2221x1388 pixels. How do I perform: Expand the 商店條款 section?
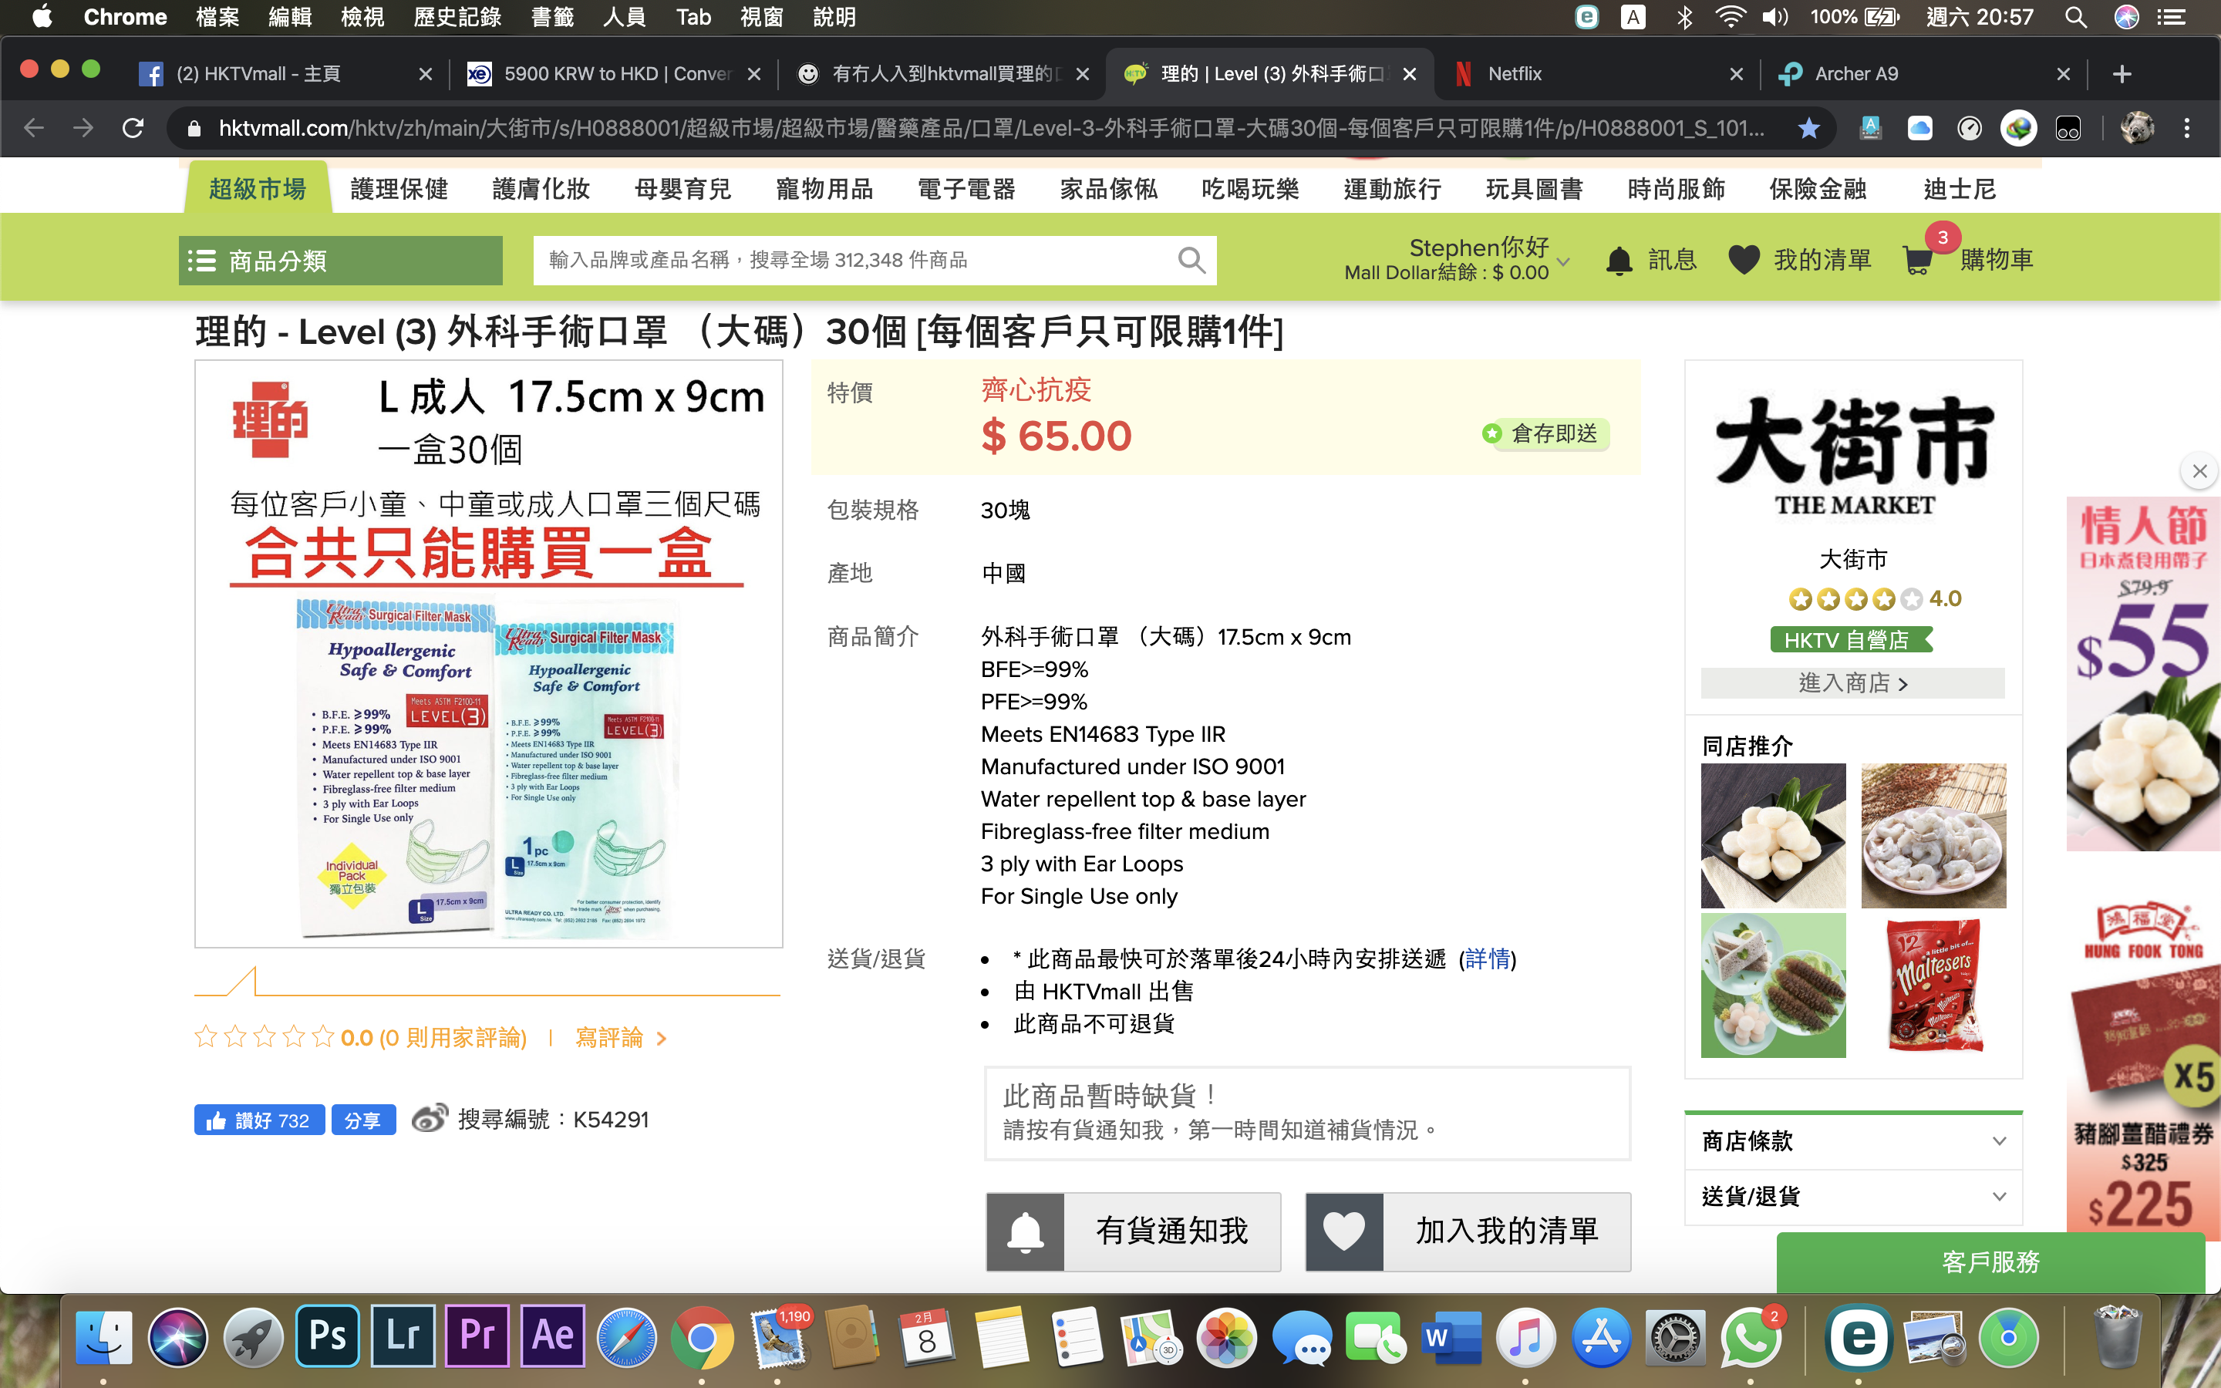(x=1853, y=1141)
